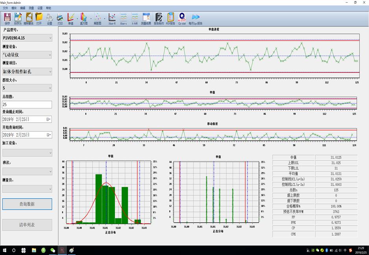369x255 pixels.
Task: Open the Xbar-s chart tool
Action: point(123,18)
